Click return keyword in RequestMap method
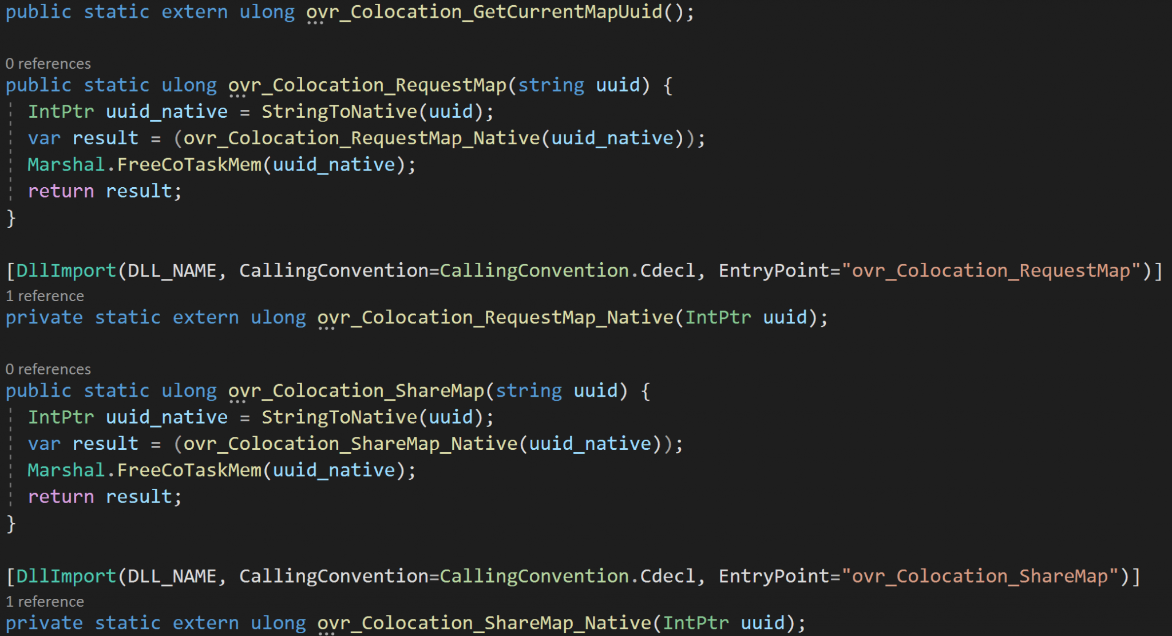The image size is (1172, 636). coord(61,191)
